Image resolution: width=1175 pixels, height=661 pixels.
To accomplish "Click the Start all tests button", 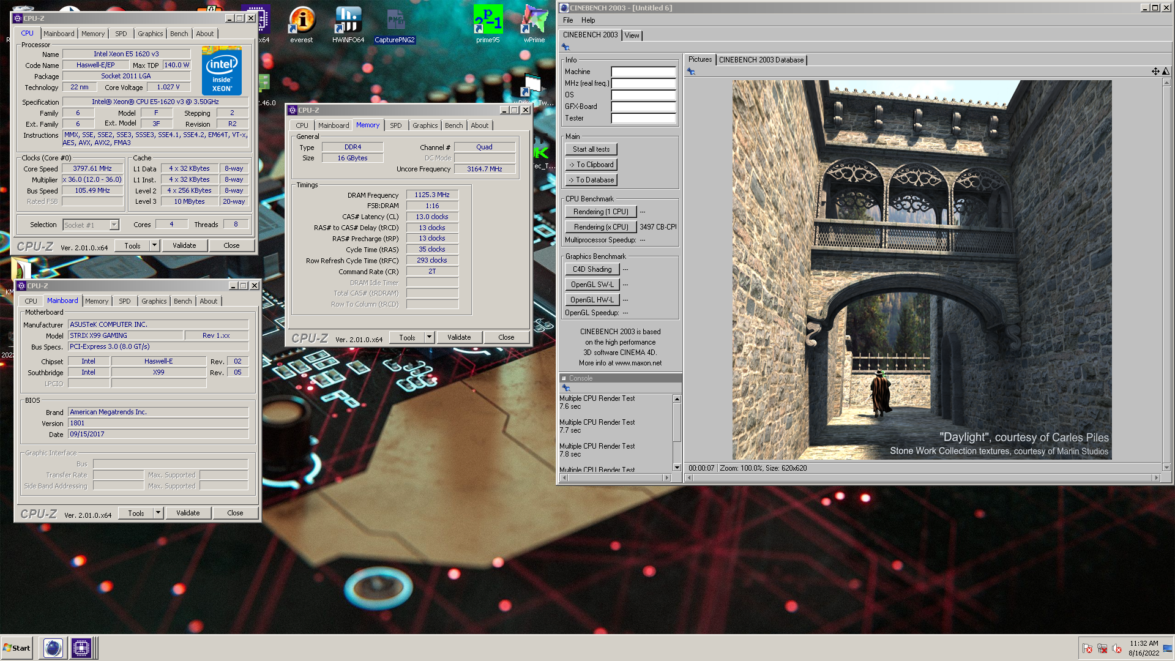I will point(591,149).
